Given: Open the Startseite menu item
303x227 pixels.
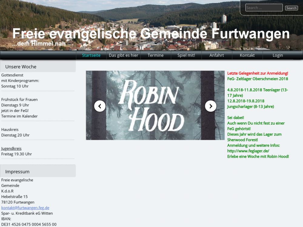Looking at the screenshot, I should pyautogui.click(x=91, y=55).
